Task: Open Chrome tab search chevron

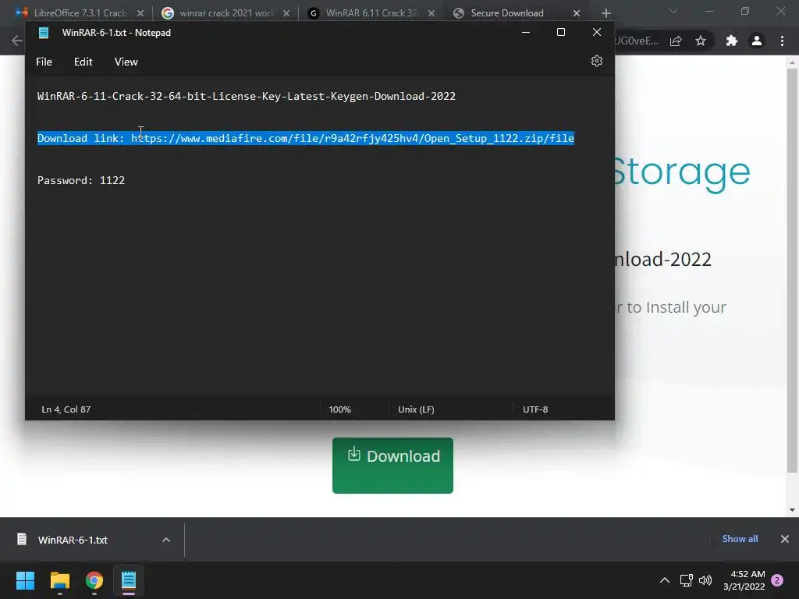Action: pyautogui.click(x=673, y=11)
